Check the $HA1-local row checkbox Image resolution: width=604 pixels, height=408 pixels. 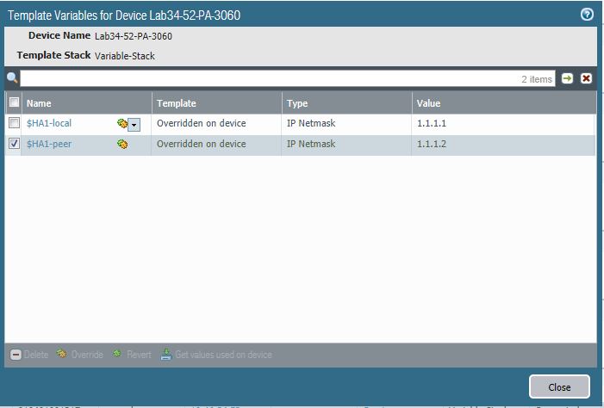coord(14,124)
